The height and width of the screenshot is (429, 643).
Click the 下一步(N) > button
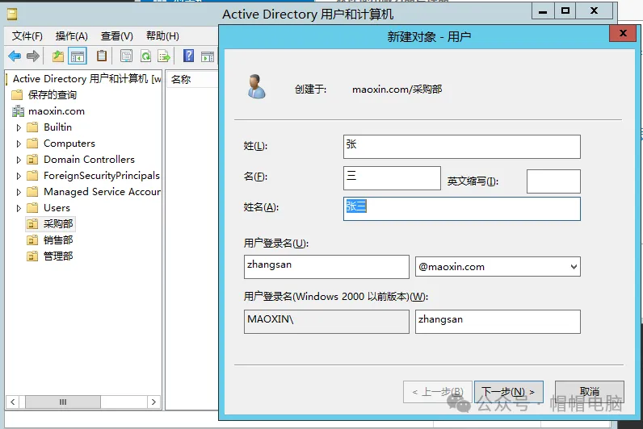click(x=508, y=392)
